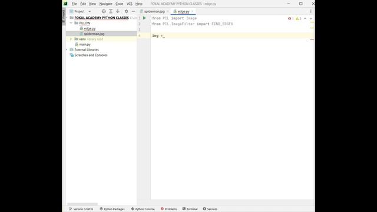Open the Edit menu
377x212 pixels.
(x=83, y=4)
